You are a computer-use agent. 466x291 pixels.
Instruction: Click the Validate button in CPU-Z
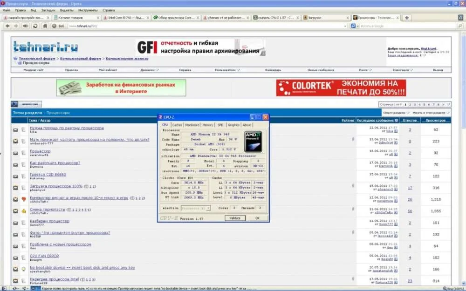tap(235, 218)
